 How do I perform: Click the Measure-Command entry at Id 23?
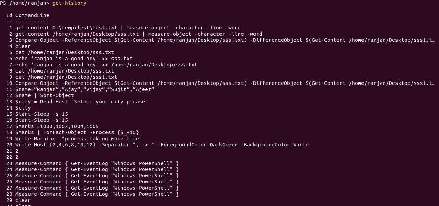[x=97, y=163]
